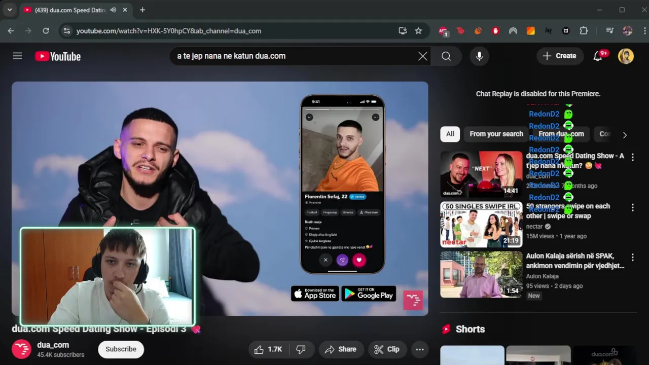Open the dua_com channel name link
The image size is (649, 365).
(x=53, y=345)
